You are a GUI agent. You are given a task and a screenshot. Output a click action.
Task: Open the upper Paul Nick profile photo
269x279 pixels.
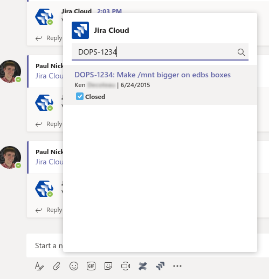pos(10,71)
